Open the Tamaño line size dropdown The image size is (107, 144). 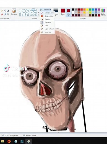[56, 12]
